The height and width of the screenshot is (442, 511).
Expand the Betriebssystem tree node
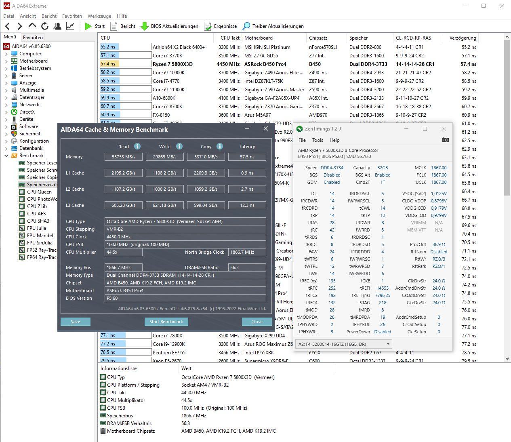[x=6, y=68]
